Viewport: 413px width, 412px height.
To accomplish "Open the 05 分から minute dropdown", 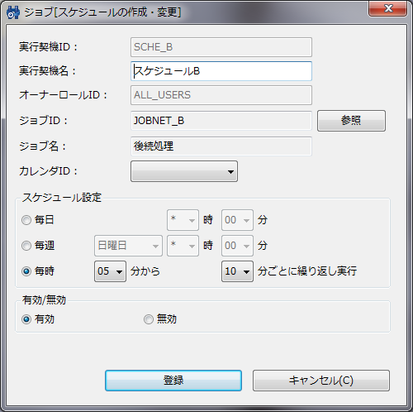I will [110, 271].
